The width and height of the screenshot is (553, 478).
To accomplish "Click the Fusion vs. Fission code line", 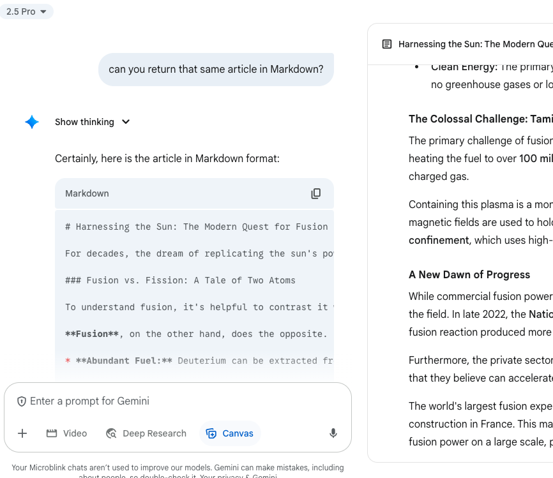I will [180, 280].
